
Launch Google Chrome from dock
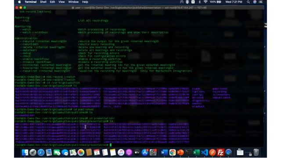coord(173,152)
